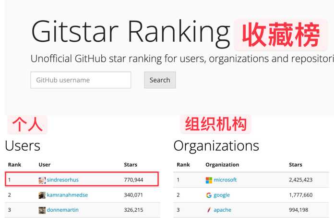Click the Users section heading
Image resolution: width=334 pixels, height=218 pixels.
pos(23,146)
